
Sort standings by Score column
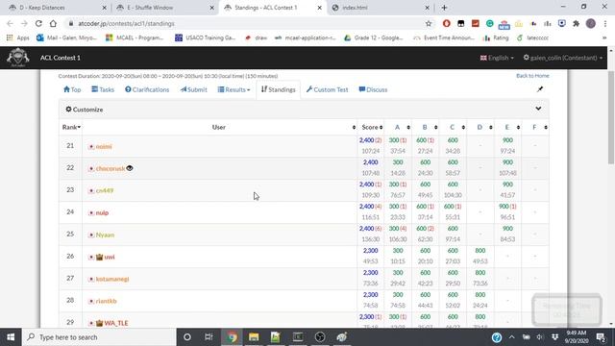click(x=372, y=127)
